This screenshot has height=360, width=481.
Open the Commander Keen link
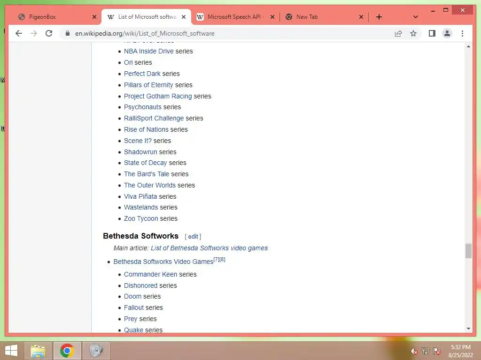pos(150,274)
